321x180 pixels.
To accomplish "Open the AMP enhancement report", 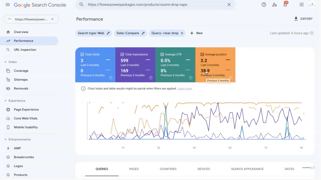I will 17,148.
